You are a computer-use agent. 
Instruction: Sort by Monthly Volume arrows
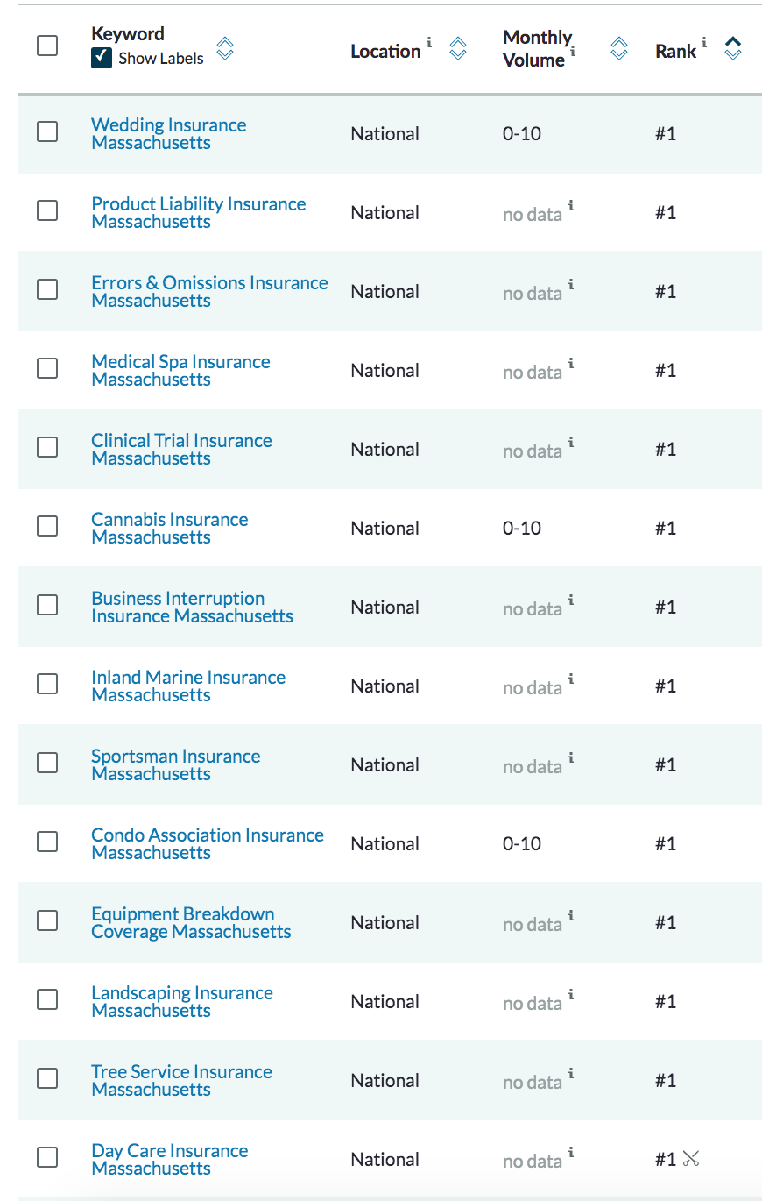[x=619, y=48]
